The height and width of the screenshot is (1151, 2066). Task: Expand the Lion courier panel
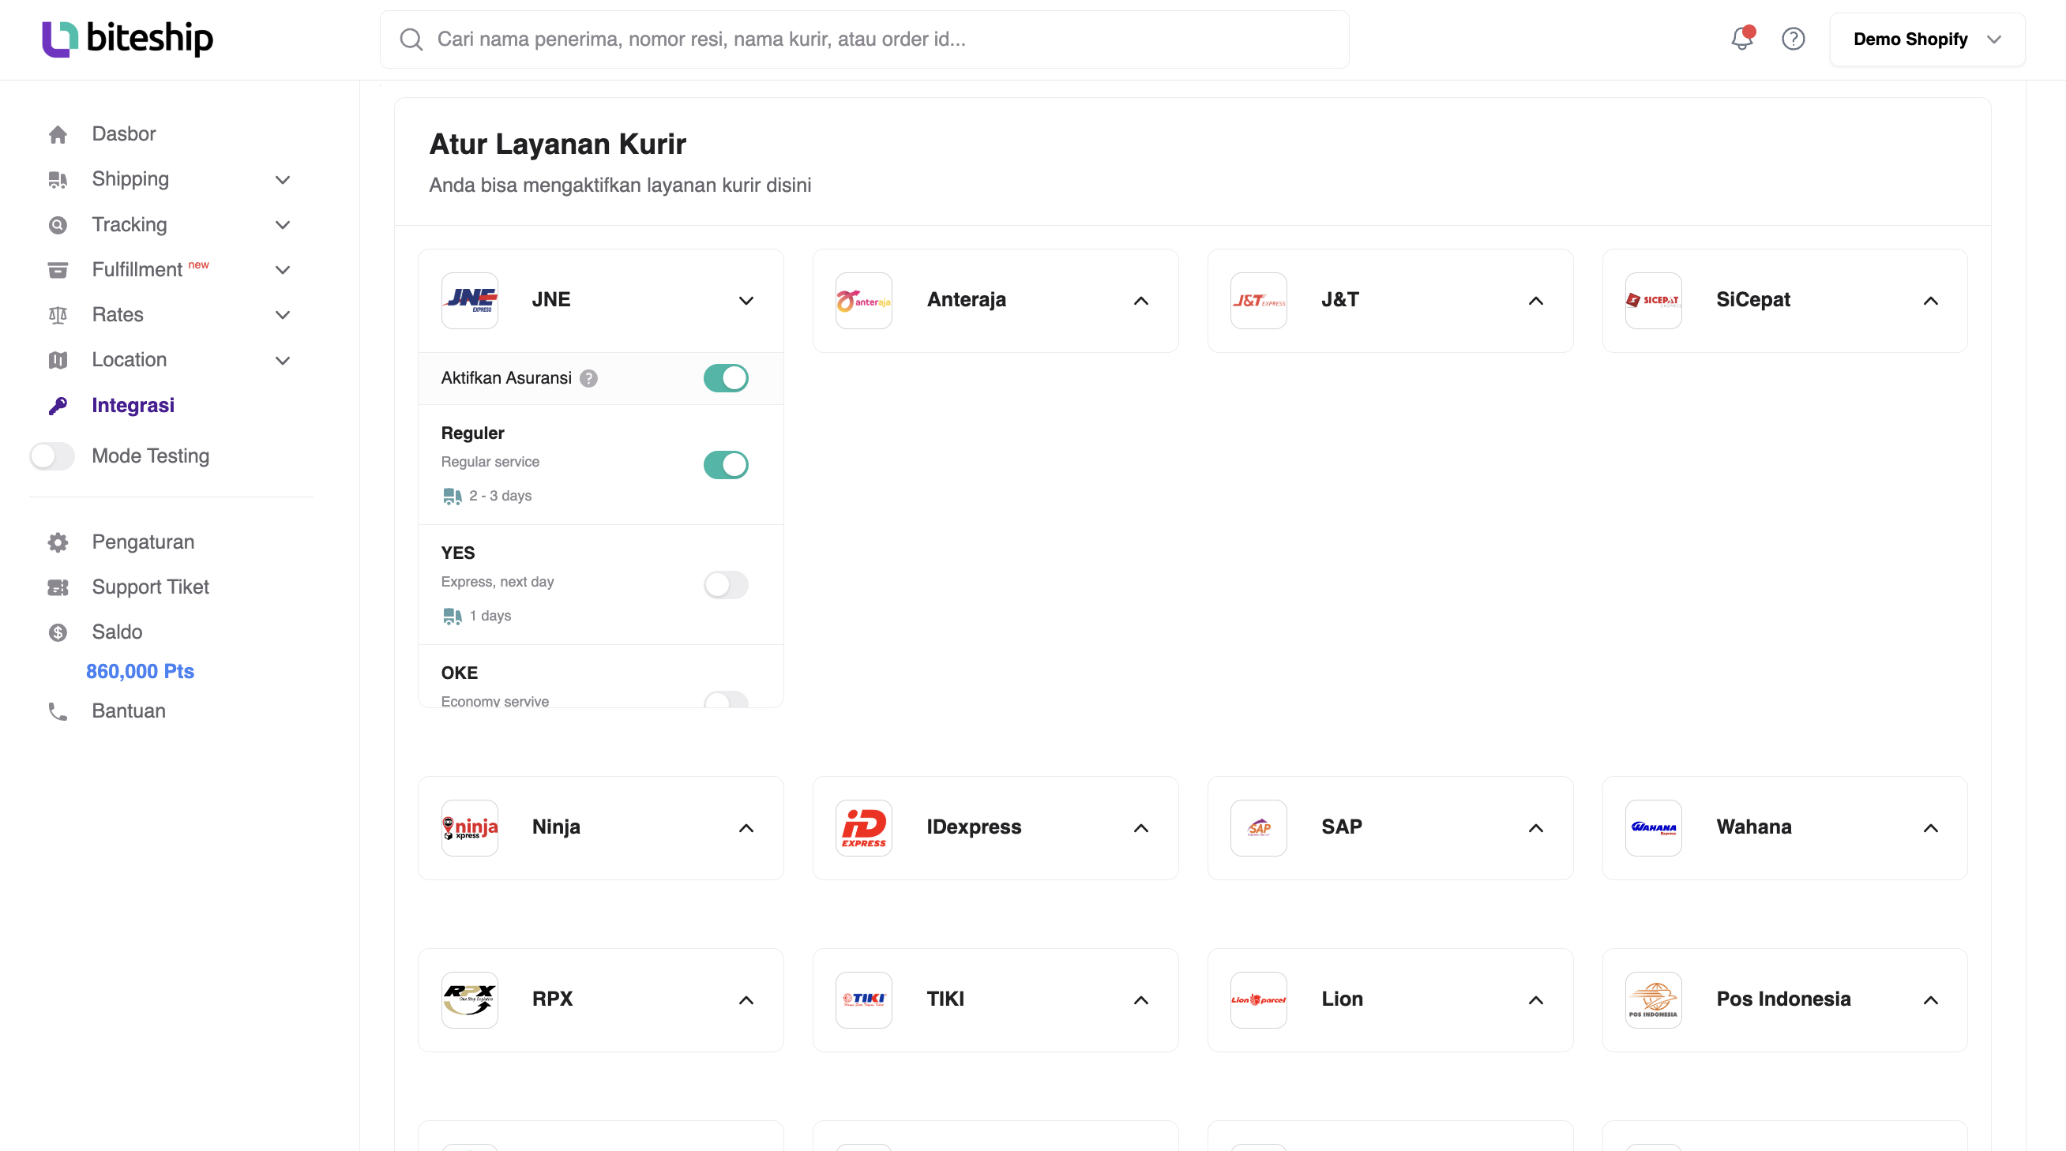point(1536,1000)
